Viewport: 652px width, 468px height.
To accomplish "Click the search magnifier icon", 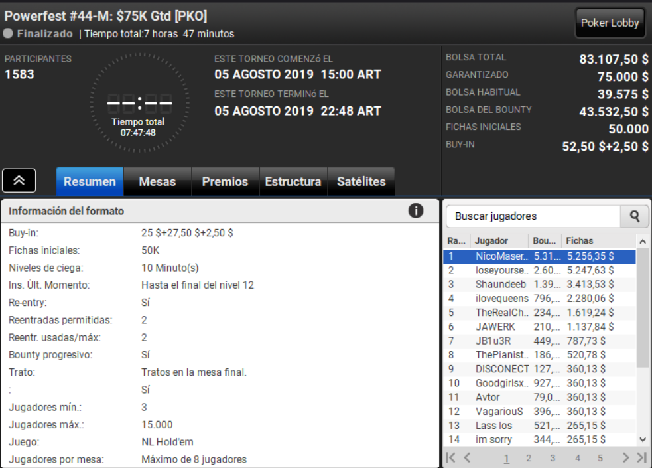I will point(634,216).
